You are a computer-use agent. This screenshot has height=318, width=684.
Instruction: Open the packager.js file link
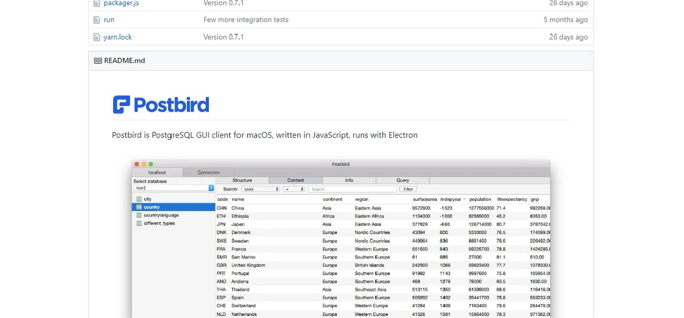tap(122, 3)
